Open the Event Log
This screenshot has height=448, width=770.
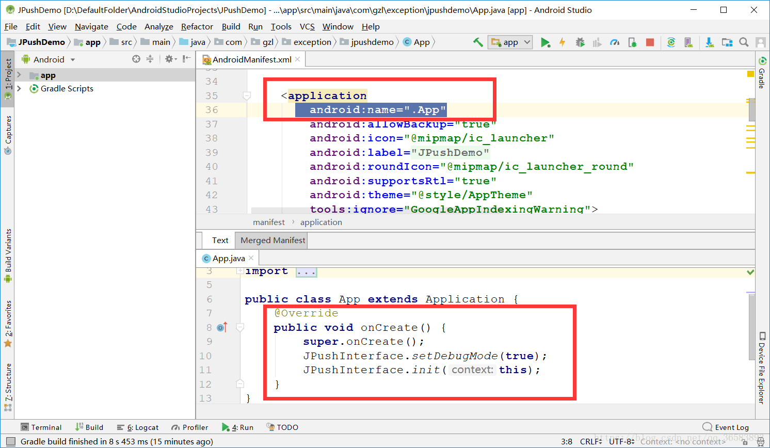click(726, 427)
